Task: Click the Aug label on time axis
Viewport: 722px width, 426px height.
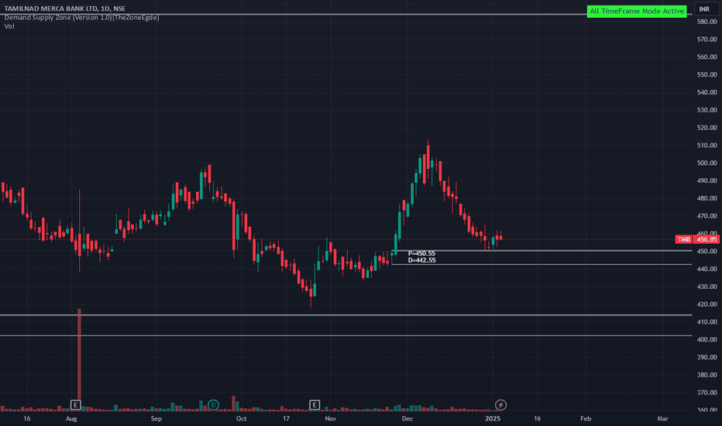Action: point(71,418)
